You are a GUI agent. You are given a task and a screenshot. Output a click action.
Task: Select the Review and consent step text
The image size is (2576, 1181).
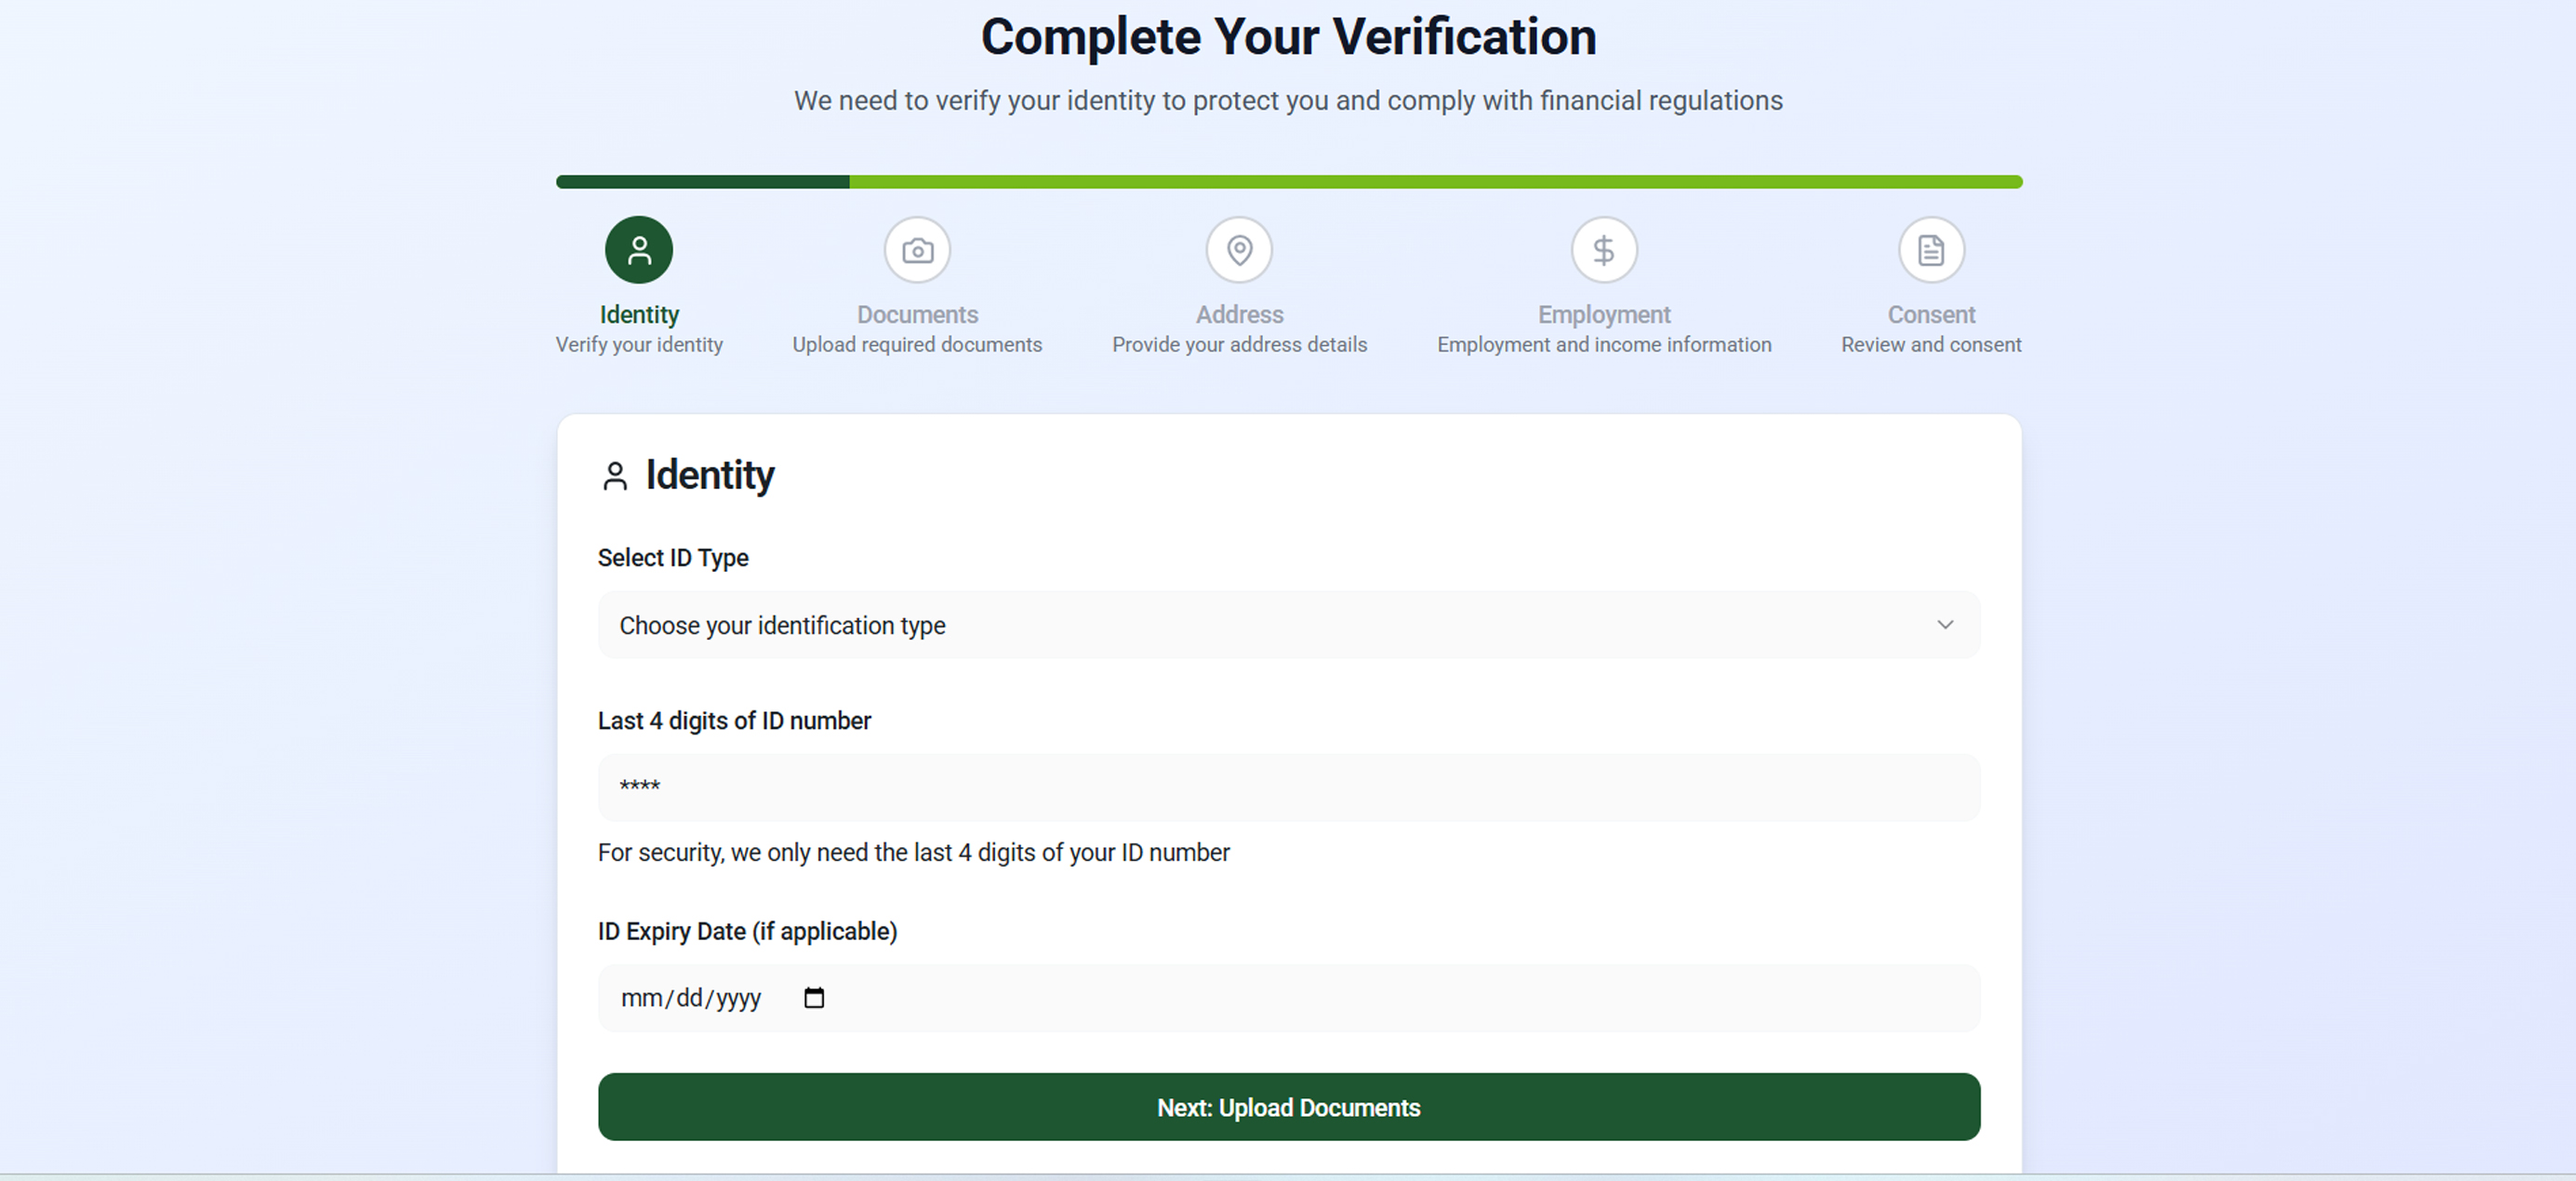(x=1930, y=344)
